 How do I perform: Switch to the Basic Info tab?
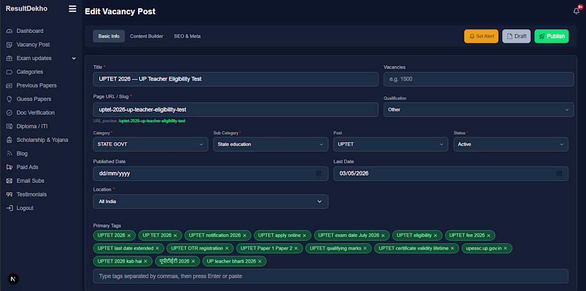(x=109, y=36)
